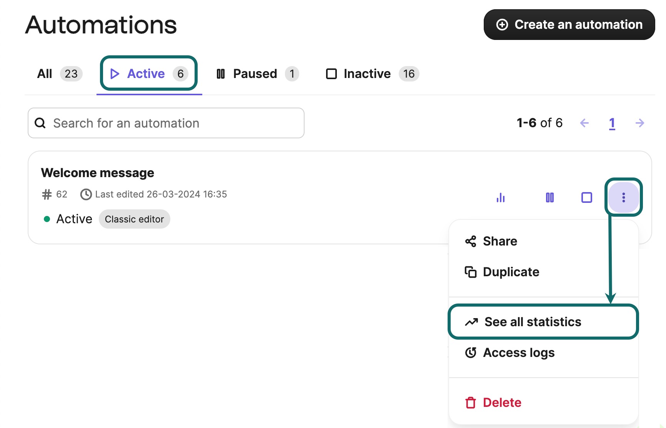Go to next page arrow

point(640,123)
